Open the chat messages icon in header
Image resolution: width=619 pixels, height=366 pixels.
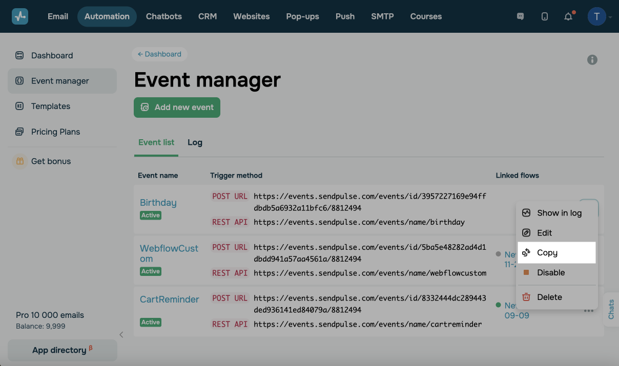(521, 16)
